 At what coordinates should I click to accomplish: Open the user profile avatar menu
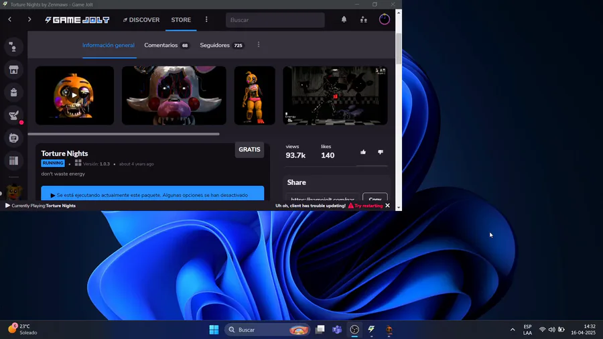(384, 19)
